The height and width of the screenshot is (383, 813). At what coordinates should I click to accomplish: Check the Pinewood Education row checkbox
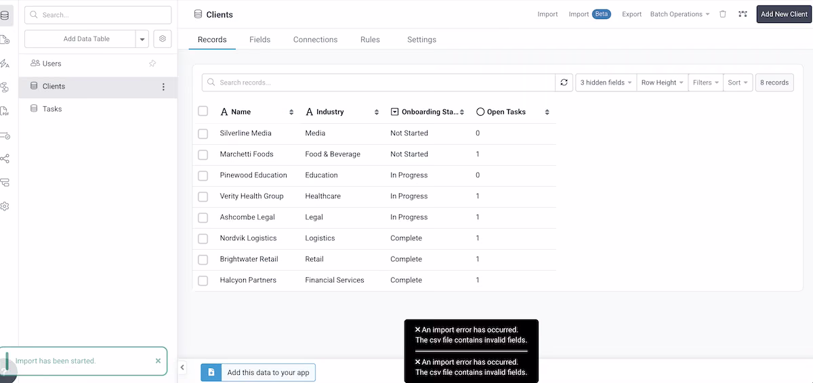tap(203, 176)
